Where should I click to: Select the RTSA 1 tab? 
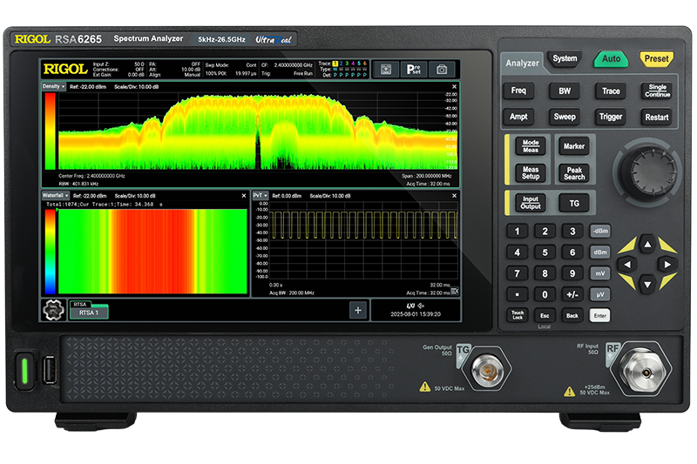pyautogui.click(x=89, y=313)
